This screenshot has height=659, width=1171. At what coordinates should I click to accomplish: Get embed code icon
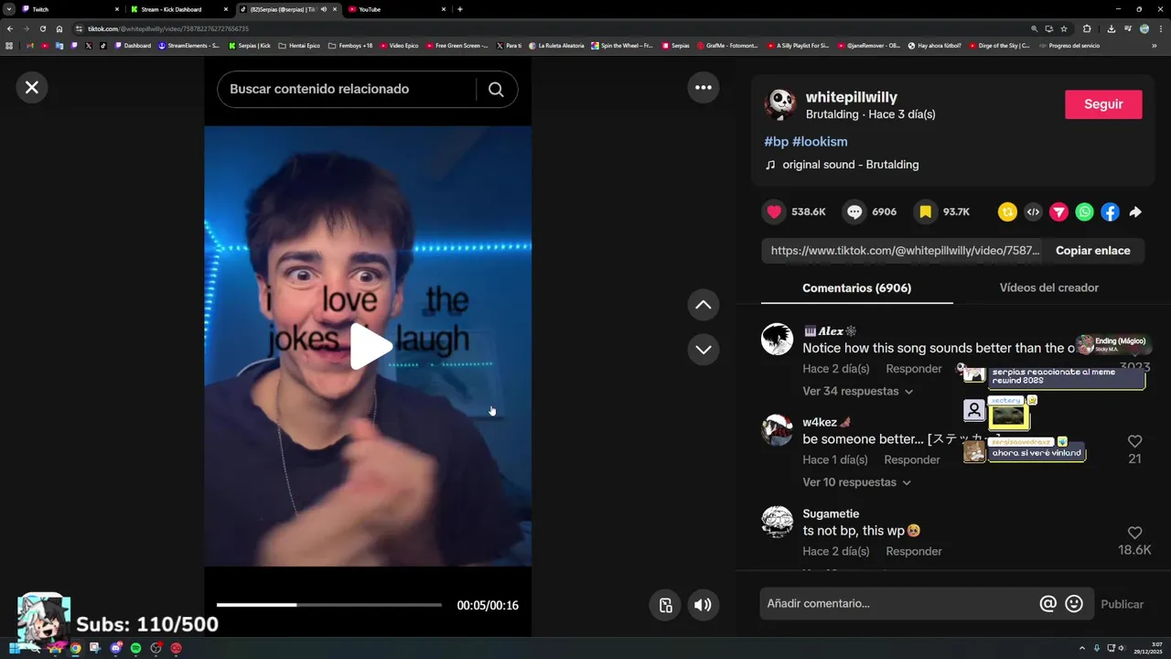click(1033, 211)
